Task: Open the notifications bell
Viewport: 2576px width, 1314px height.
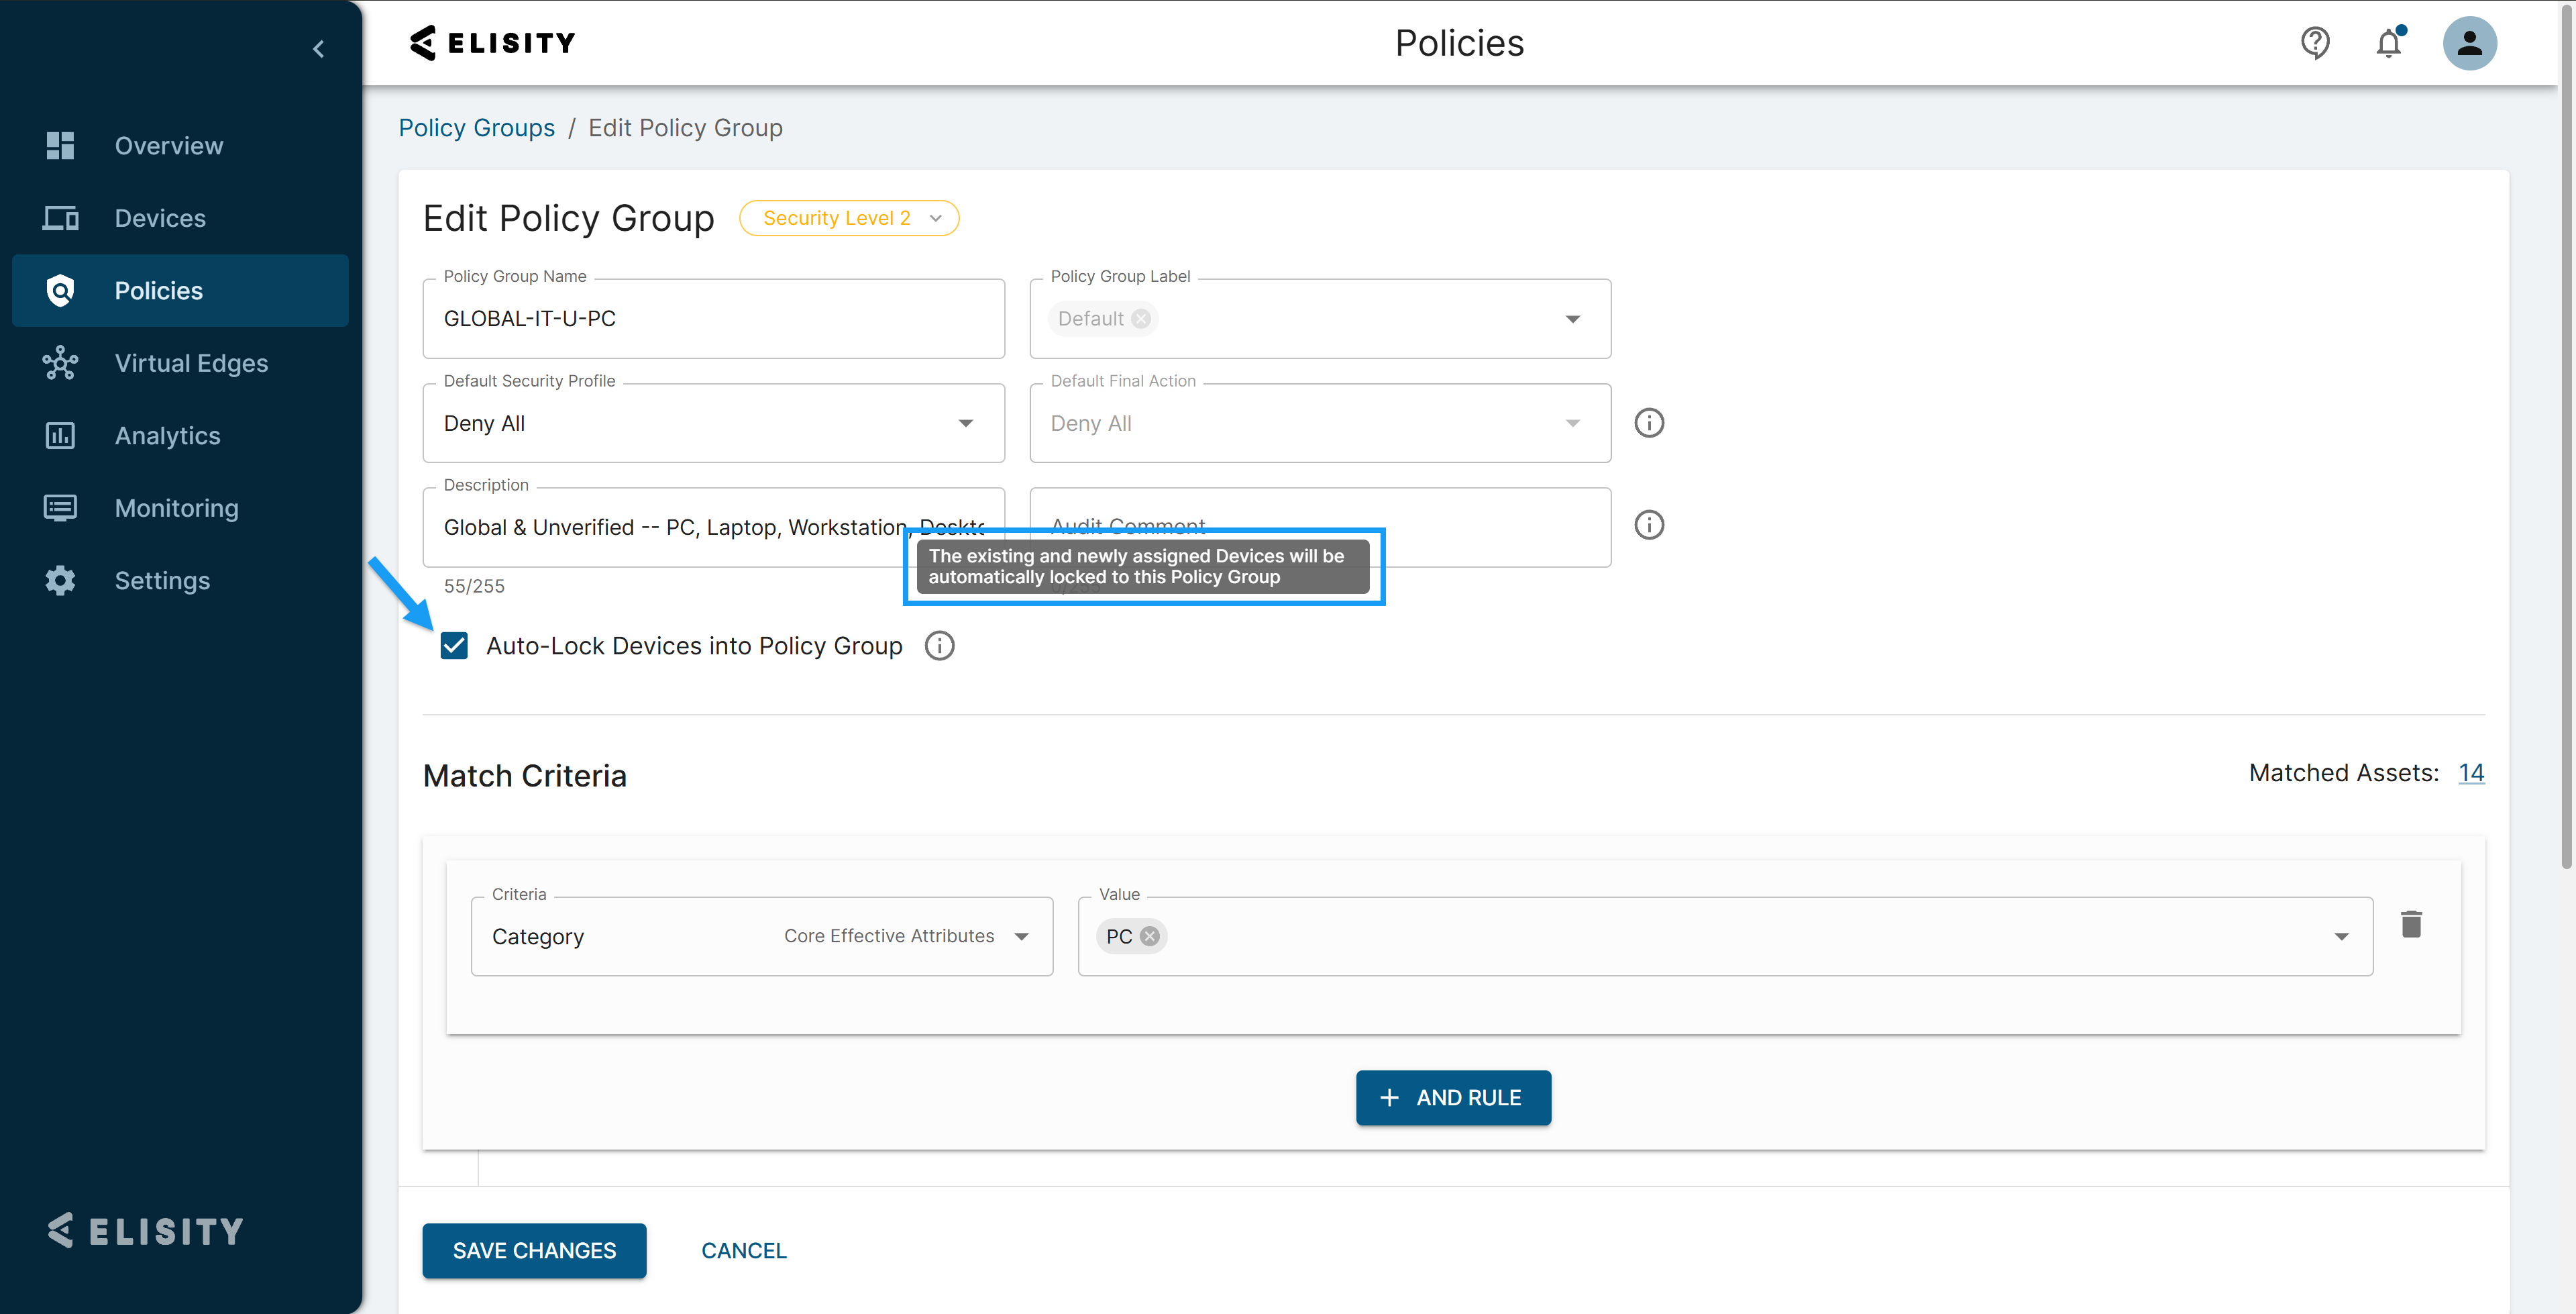Action: coord(2388,43)
